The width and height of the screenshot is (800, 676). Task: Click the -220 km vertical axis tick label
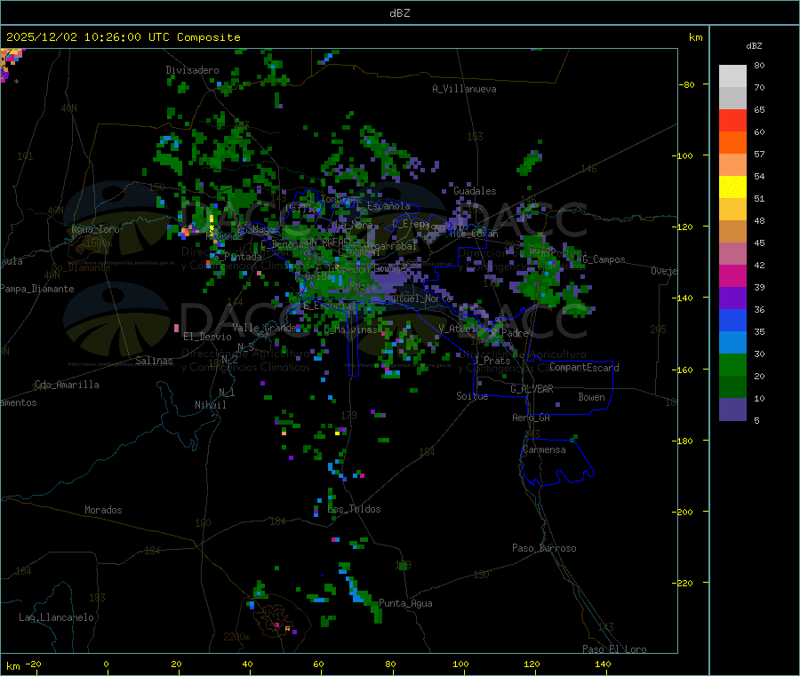(684, 584)
